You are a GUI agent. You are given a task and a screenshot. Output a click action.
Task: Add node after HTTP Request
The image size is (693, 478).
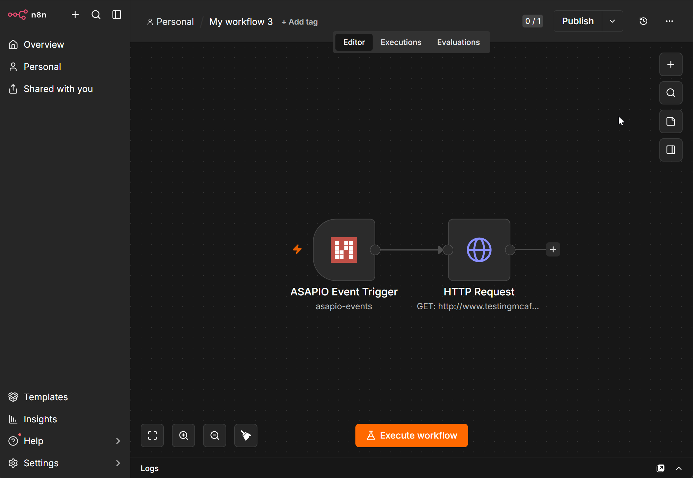553,249
